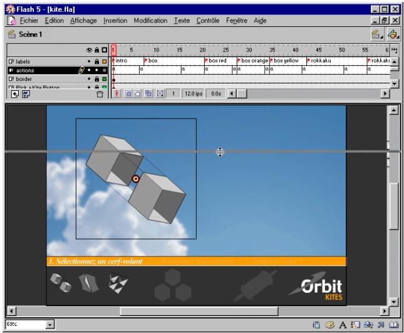This screenshot has height=333, width=404.
Task: Open the zoom percentage dropdown arrow
Action: [50, 324]
